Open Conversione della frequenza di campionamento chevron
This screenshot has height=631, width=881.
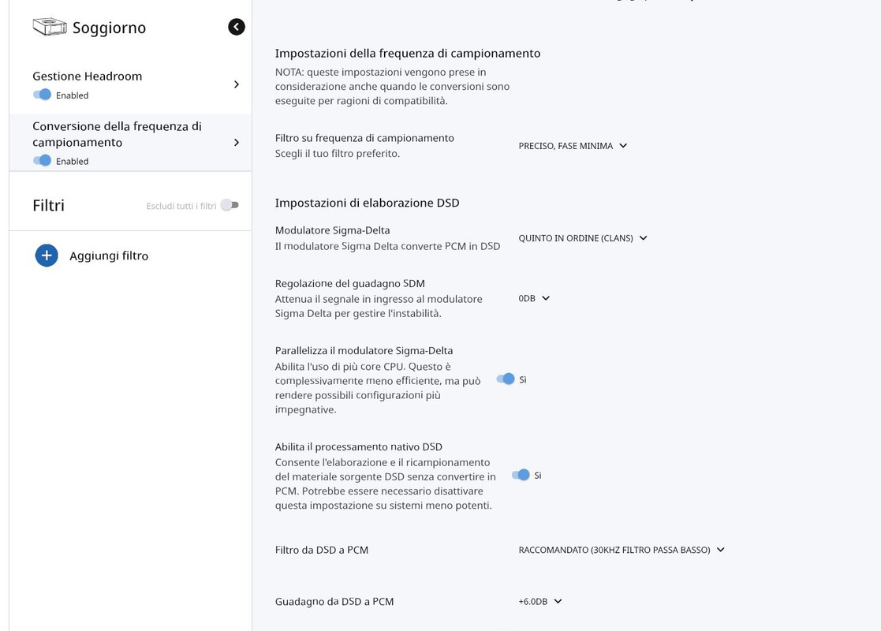point(237,143)
